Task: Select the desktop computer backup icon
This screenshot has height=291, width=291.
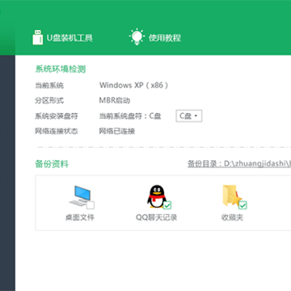Action: (80, 196)
